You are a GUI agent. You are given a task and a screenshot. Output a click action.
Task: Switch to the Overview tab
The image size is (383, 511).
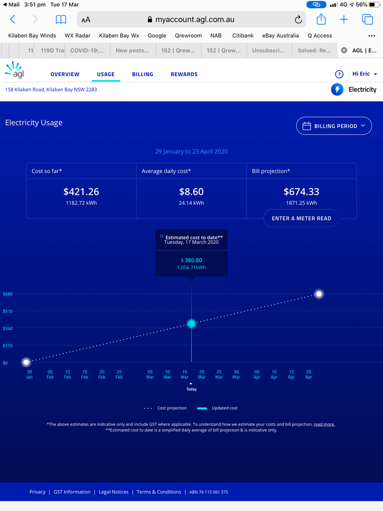pyautogui.click(x=65, y=74)
